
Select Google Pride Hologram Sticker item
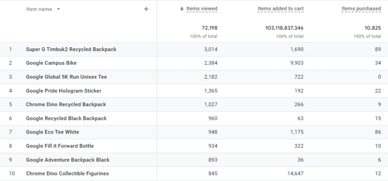64,91
